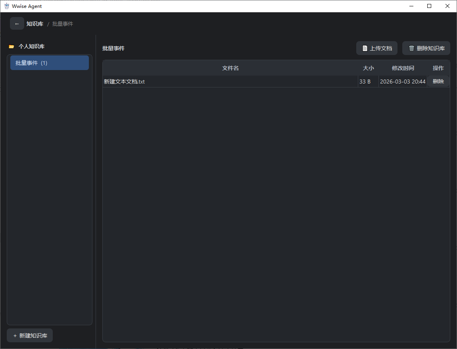Click the 个人知识库 folder icon
Image resolution: width=457 pixels, height=349 pixels.
(12, 47)
